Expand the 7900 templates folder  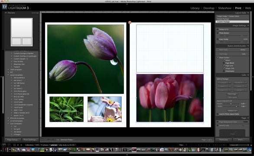(8, 70)
